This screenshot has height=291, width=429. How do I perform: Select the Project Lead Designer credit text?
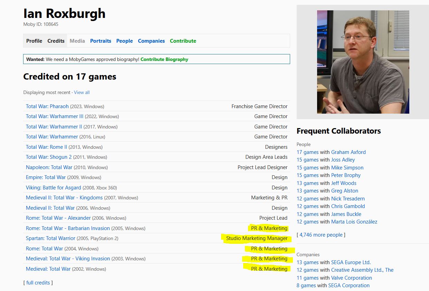tap(263, 167)
